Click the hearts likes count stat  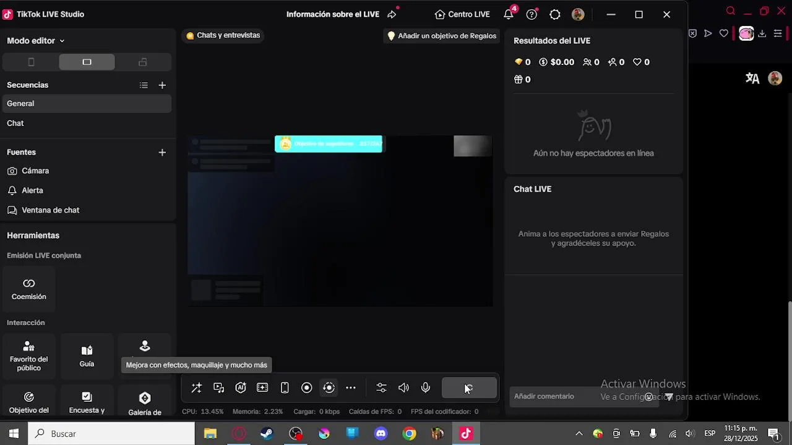tap(641, 62)
